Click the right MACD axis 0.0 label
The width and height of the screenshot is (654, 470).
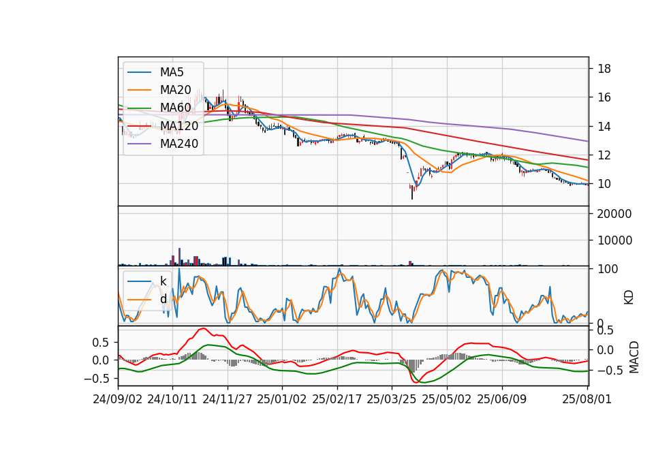pyautogui.click(x=606, y=350)
